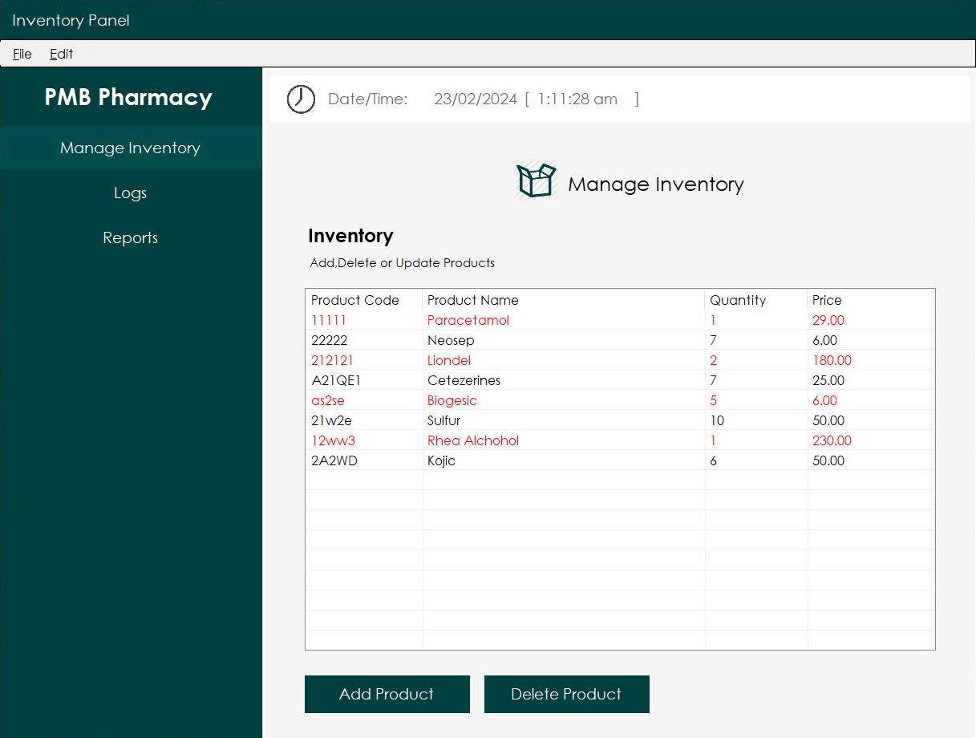Select the Sulfur product name
This screenshot has width=976, height=738.
pyautogui.click(x=444, y=420)
